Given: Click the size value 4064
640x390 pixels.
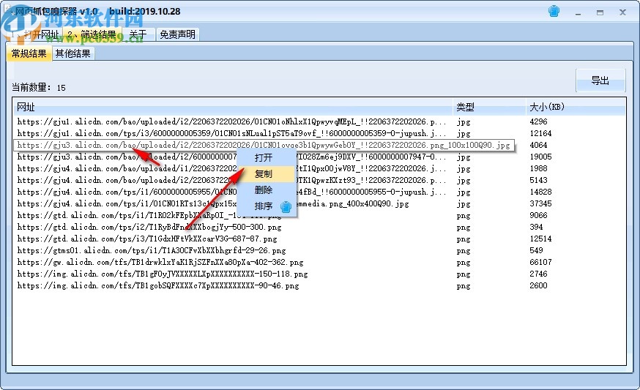Looking at the screenshot, I should (538, 145).
